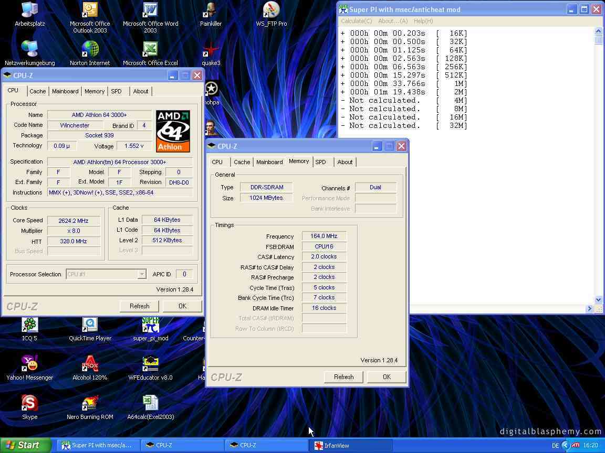
Task: Open the About...(A) menu in Super PI
Action: coord(393,21)
